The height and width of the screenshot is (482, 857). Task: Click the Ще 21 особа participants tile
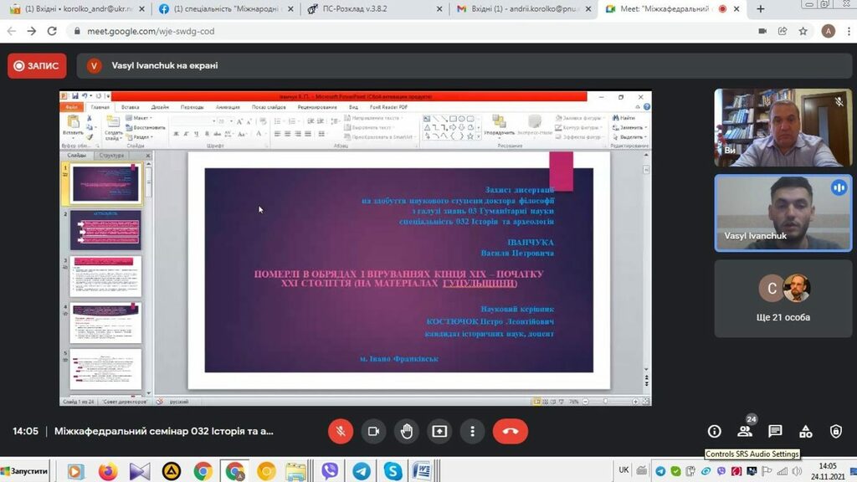coord(784,298)
